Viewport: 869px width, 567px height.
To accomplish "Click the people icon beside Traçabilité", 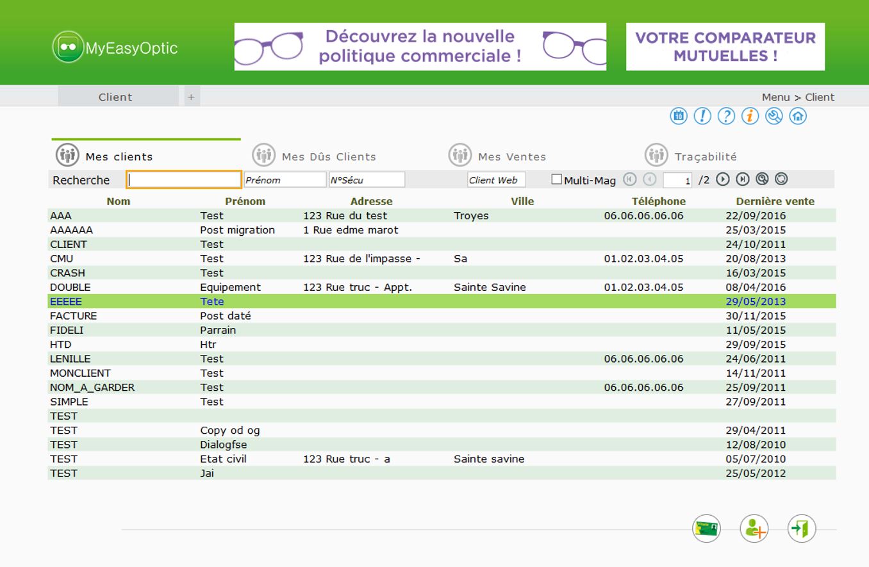I will pos(656,155).
